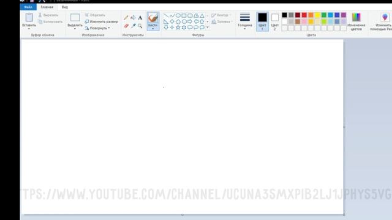The width and height of the screenshot is (392, 220).
Task: Select the Magnifier tool
Action: click(x=140, y=26)
